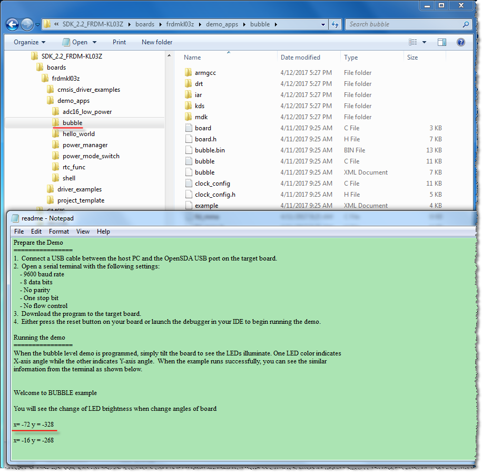Select the drt folder icon

point(189,84)
